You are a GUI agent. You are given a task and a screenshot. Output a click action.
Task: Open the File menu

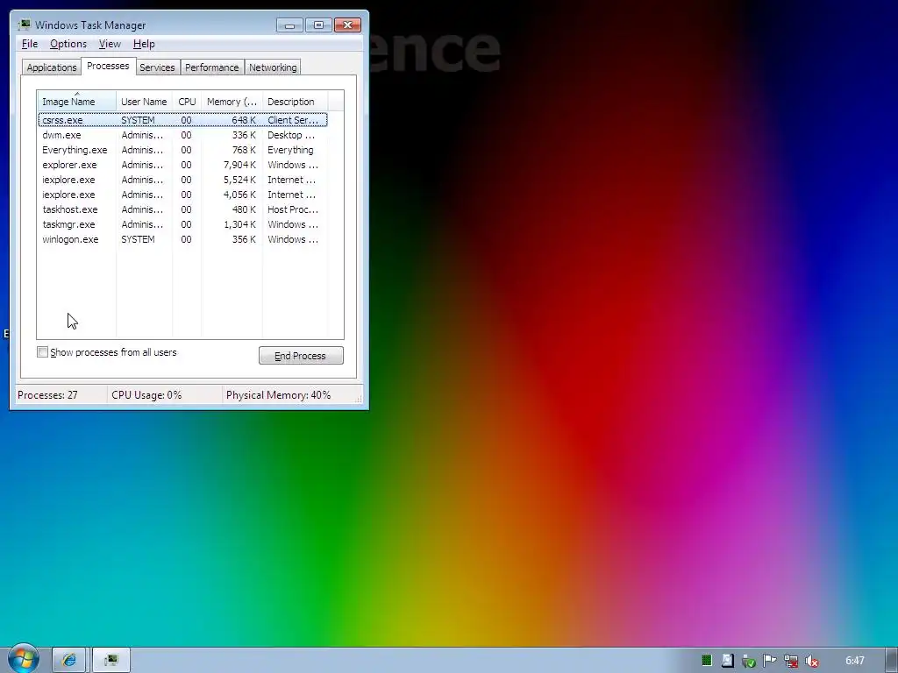tap(30, 44)
